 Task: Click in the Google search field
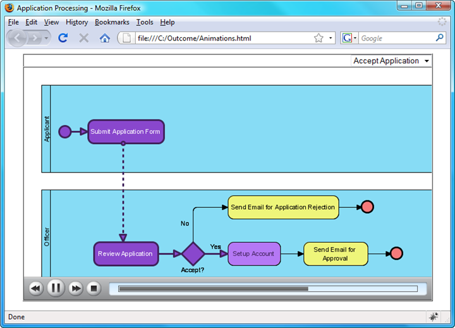pyautogui.click(x=397, y=38)
